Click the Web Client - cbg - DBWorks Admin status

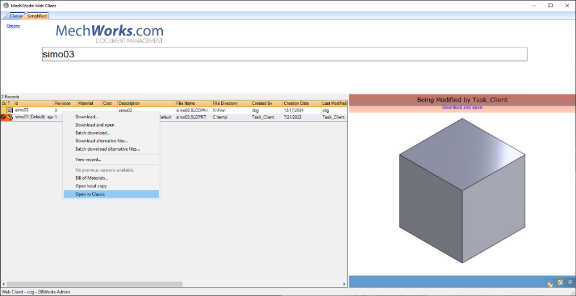coord(35,292)
